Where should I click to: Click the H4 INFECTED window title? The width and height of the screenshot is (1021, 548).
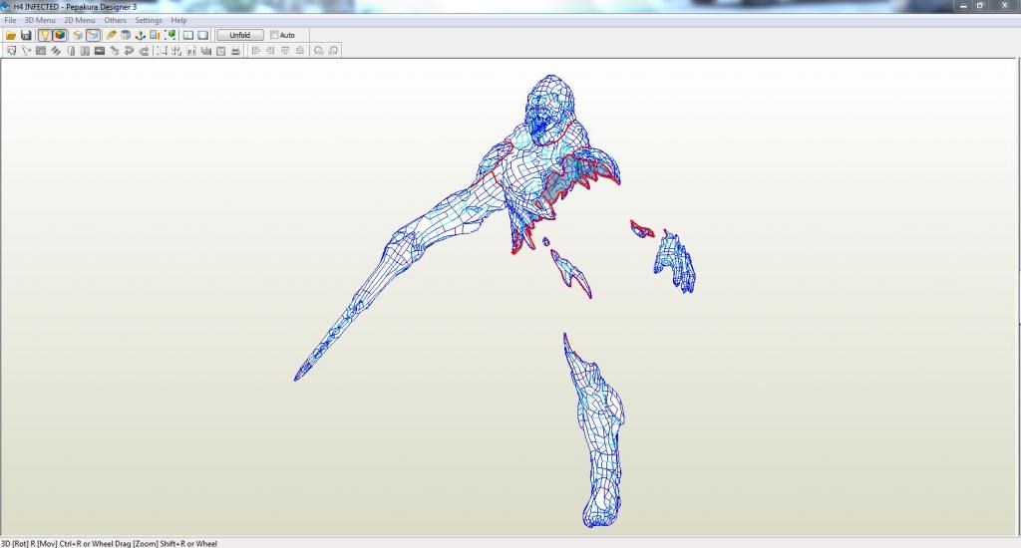tap(75, 7)
